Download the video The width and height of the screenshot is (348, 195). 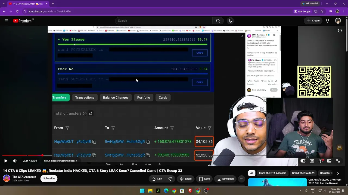pyautogui.click(x=225, y=179)
